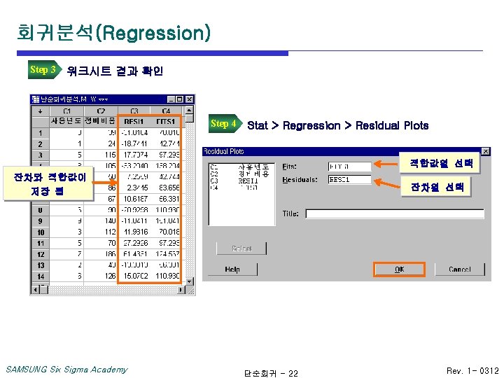Viewport: 504px width, 378px height.
Task: Maximize the worksheet window
Action: (180, 99)
